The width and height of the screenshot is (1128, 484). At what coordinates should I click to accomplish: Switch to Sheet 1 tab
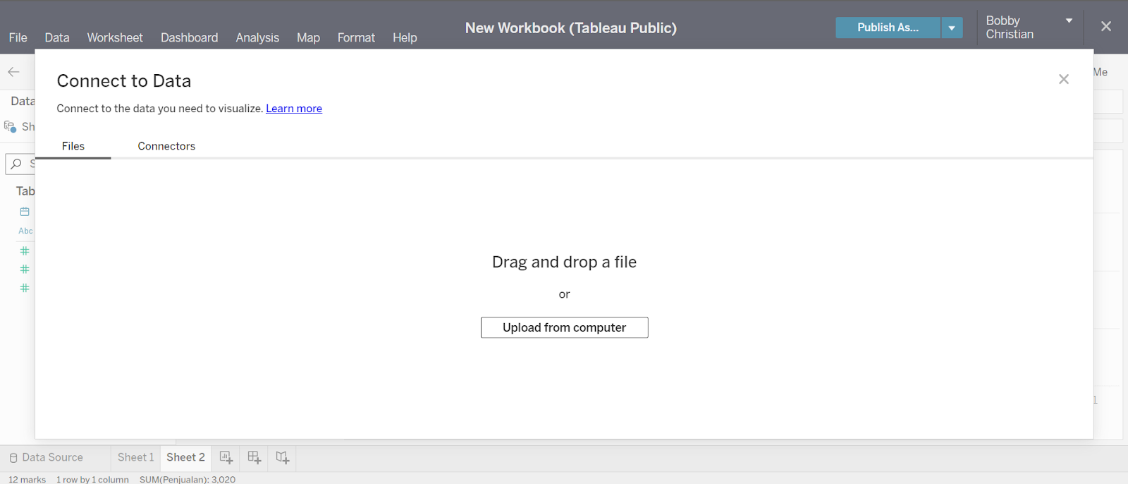click(135, 457)
